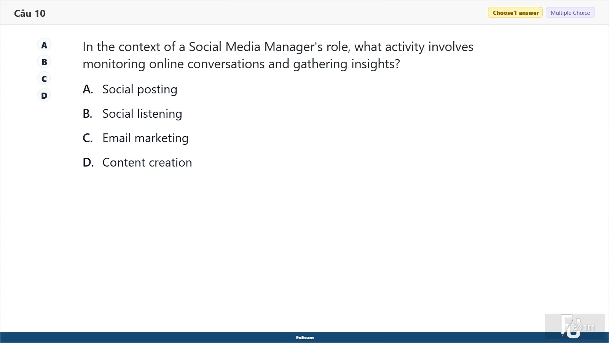This screenshot has width=609, height=343.
Task: Click the 'Content creation' option text
Action: [x=147, y=163]
